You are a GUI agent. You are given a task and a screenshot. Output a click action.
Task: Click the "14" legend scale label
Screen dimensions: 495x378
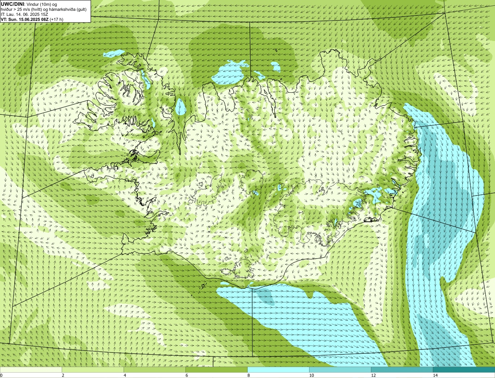(435, 375)
